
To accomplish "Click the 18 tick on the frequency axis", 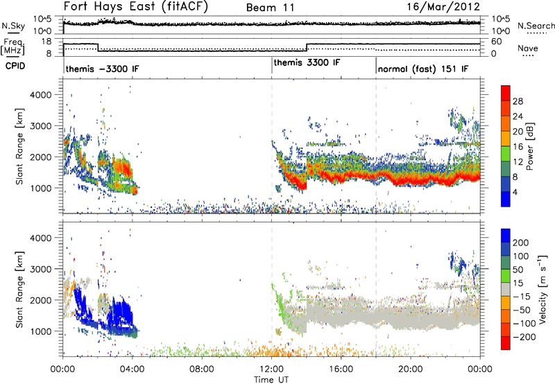I will click(x=46, y=42).
